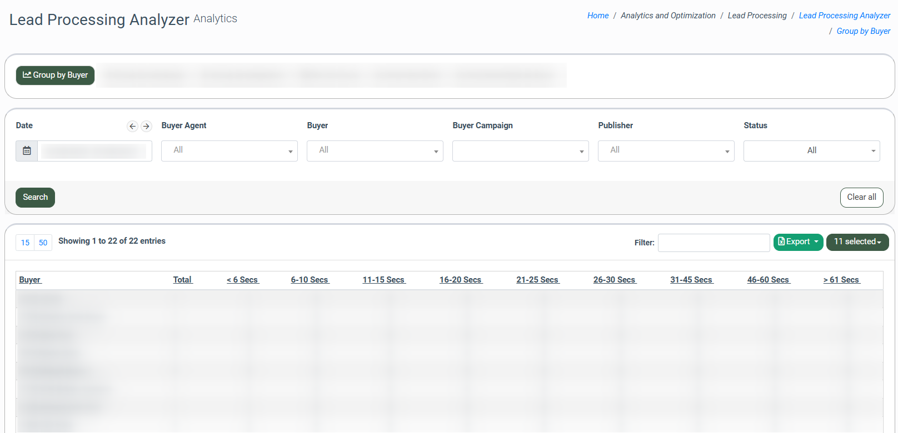Open the Buyer Agent dropdown
Viewport: 898px width, 433px height.
click(x=229, y=151)
